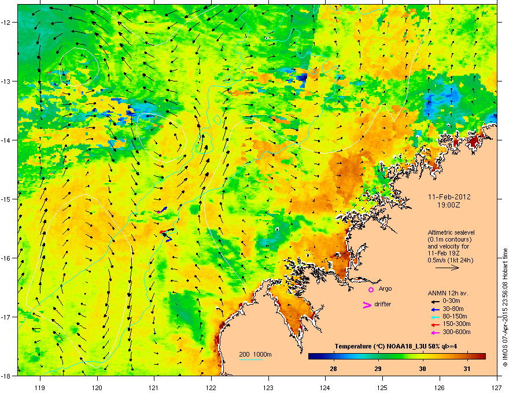The width and height of the screenshot is (509, 393).
Task: Click the '-15' latitude axis label
Action: [6, 199]
